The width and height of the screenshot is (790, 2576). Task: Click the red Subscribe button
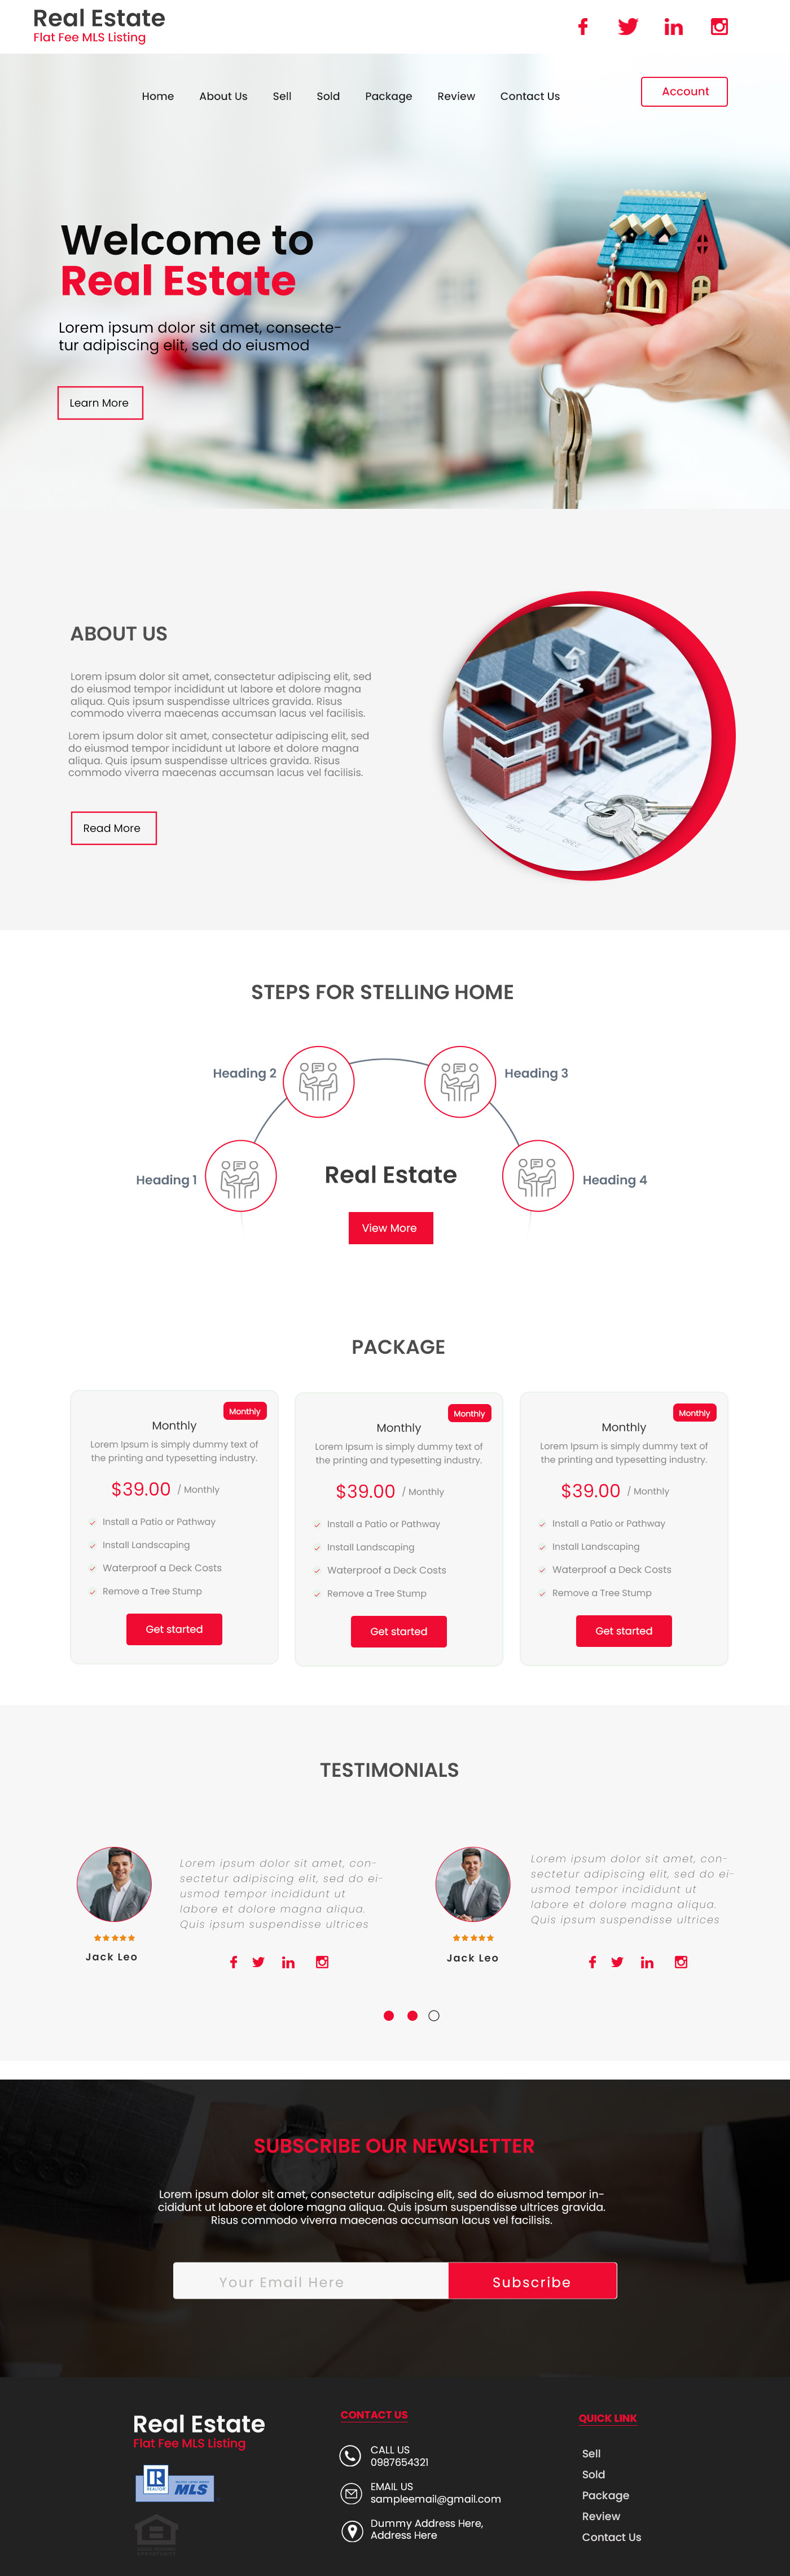pos(532,2281)
